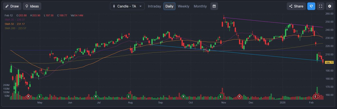Click the red R marker before May

pyautogui.click(x=28, y=96)
